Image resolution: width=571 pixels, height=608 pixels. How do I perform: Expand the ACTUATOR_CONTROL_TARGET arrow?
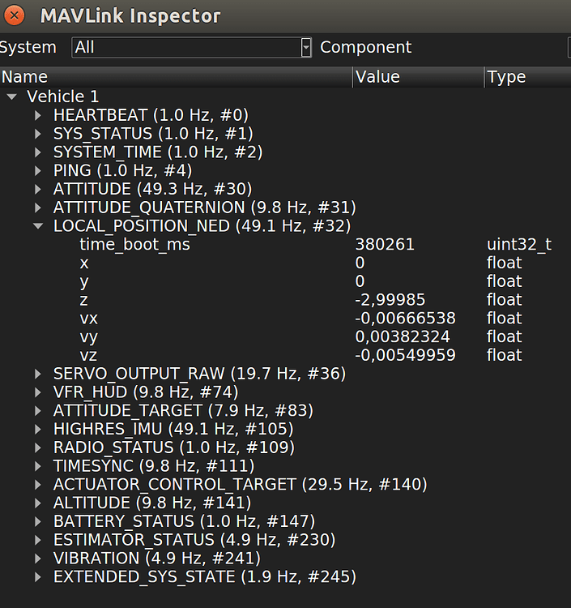click(38, 484)
